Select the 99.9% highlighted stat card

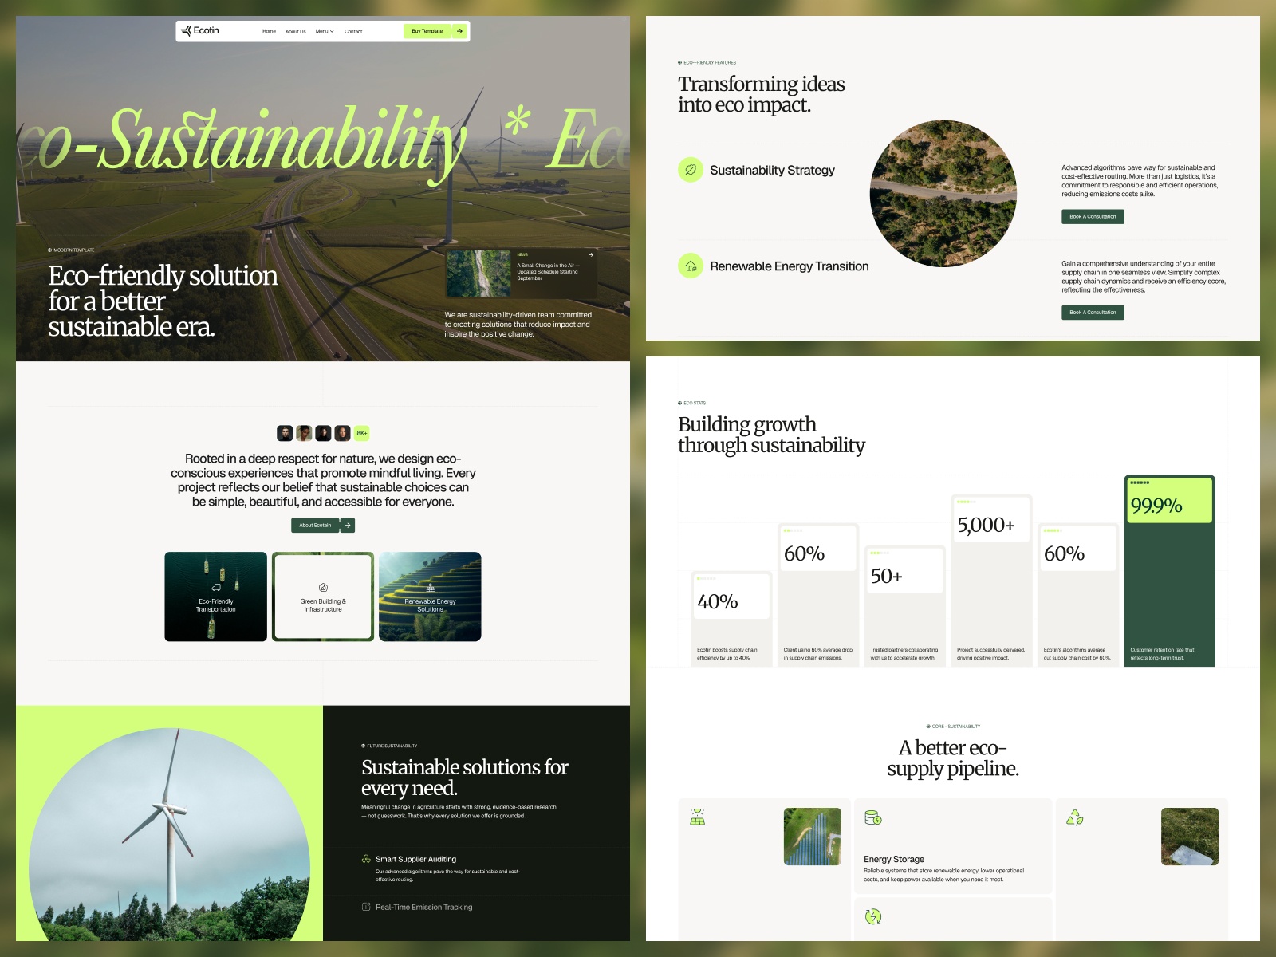1170,571
